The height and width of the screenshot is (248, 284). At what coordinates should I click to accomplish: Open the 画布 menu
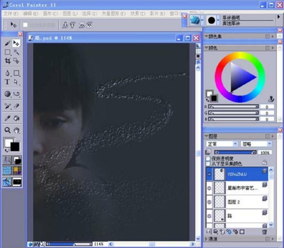[50, 14]
